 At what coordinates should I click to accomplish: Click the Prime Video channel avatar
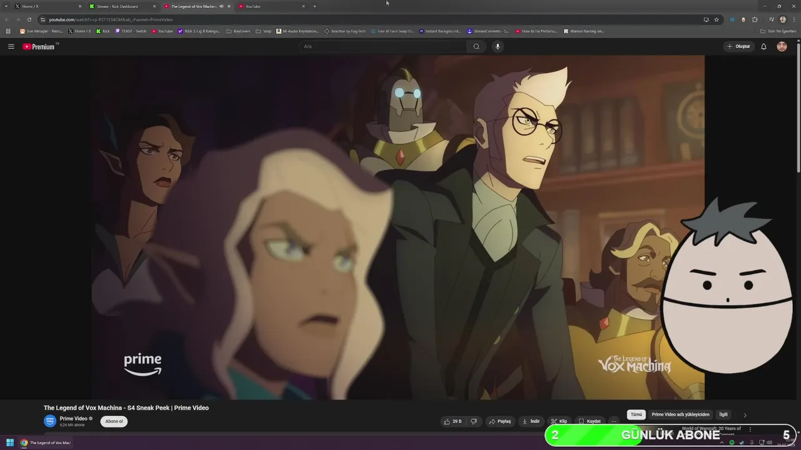click(50, 421)
